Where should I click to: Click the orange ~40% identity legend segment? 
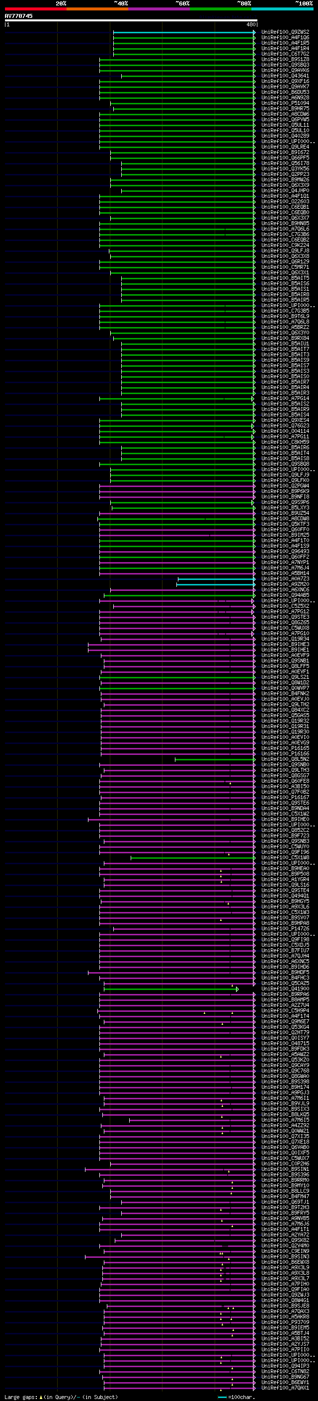(x=97, y=9)
